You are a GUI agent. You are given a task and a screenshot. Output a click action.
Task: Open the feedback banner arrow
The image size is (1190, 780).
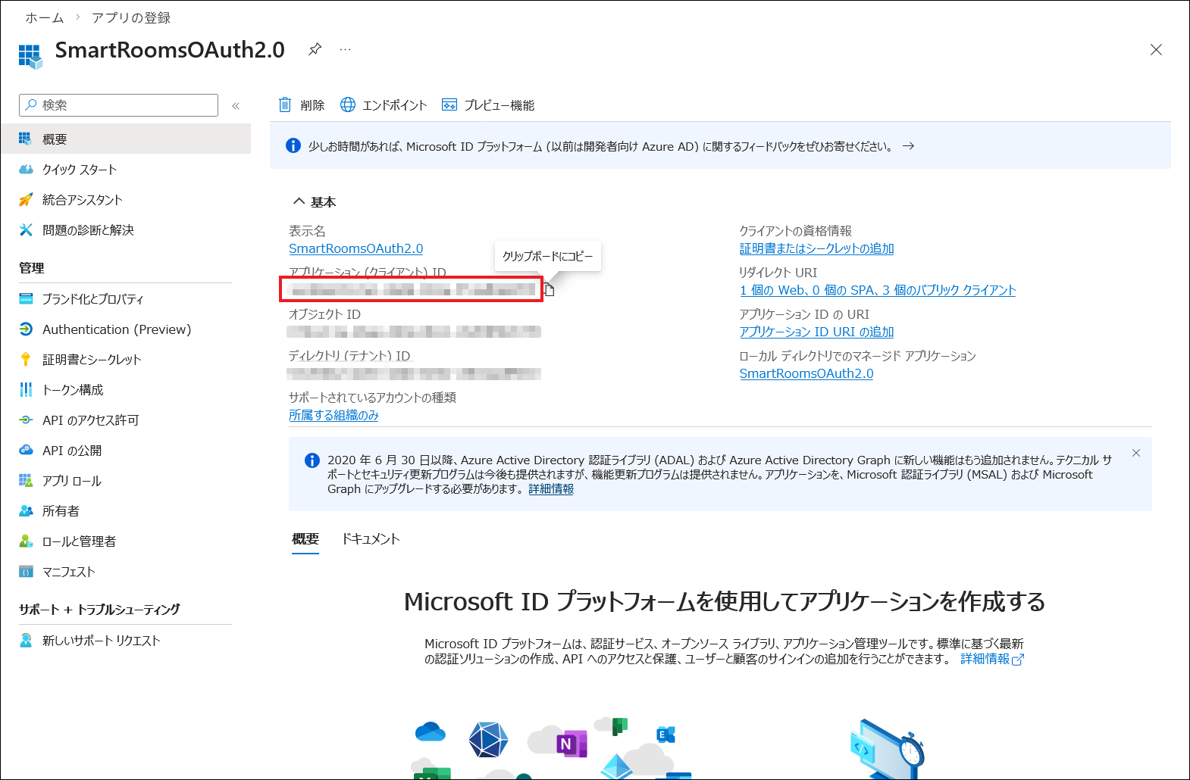(x=908, y=146)
